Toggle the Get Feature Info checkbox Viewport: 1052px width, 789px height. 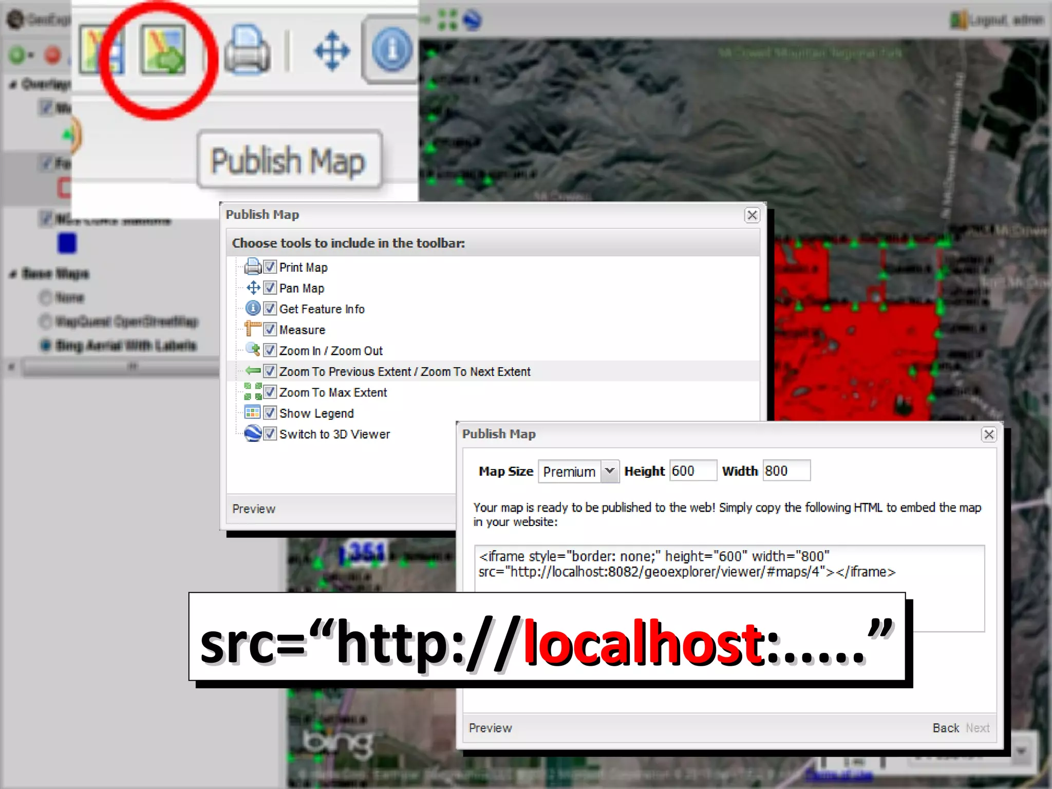click(270, 309)
